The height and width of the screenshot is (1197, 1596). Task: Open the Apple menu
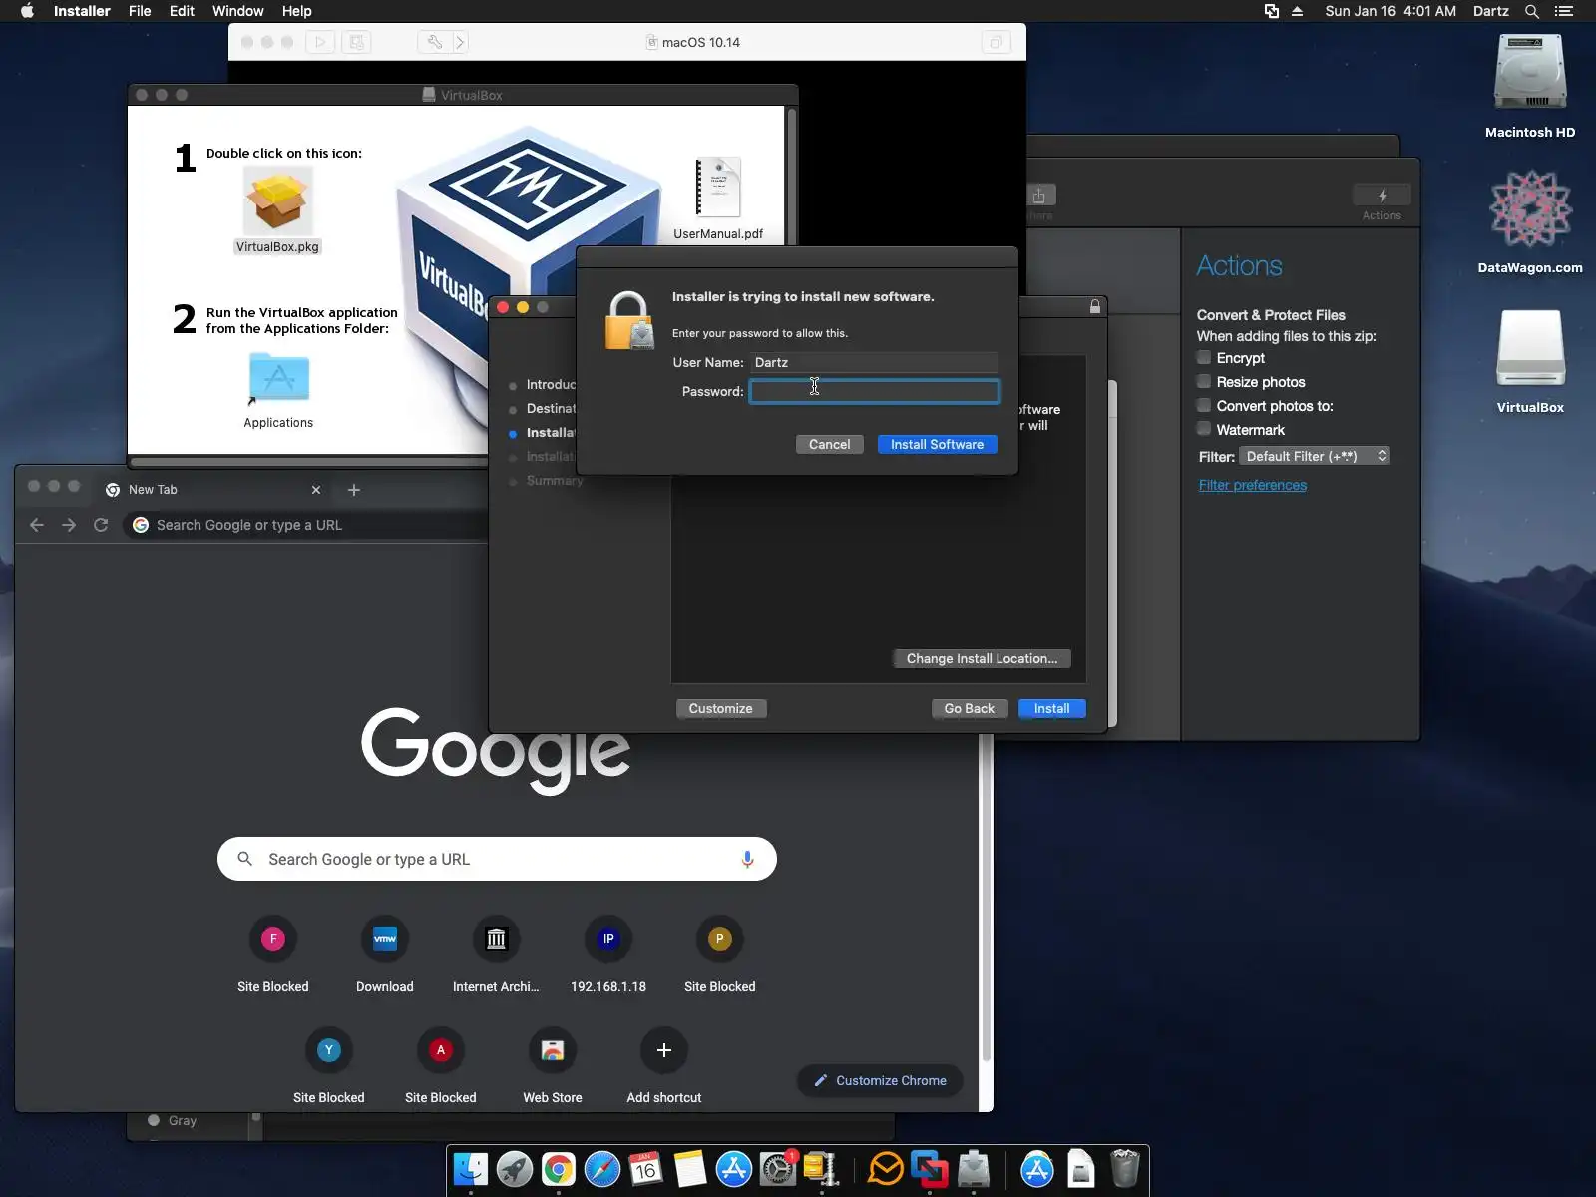pos(27,11)
